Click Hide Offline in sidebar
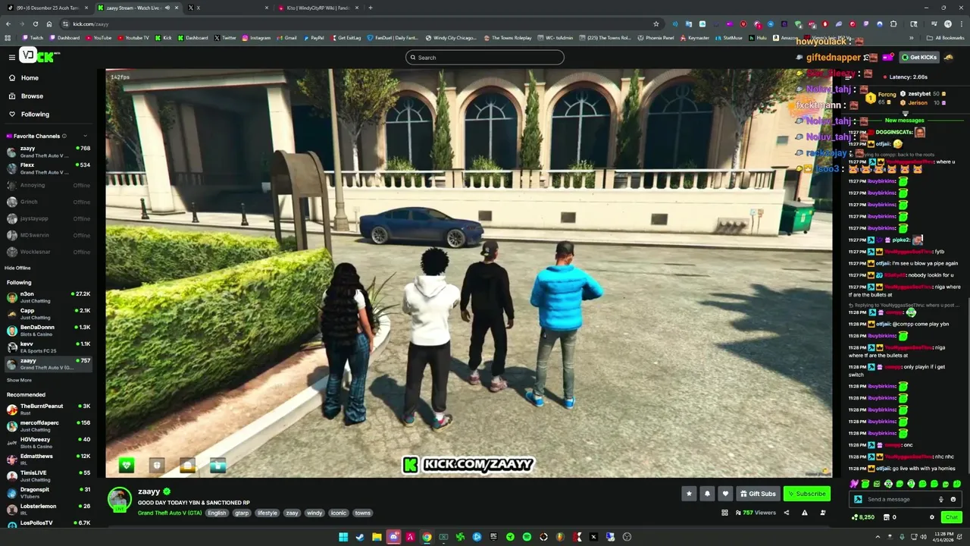Screen dimensions: 970x546 point(17,268)
